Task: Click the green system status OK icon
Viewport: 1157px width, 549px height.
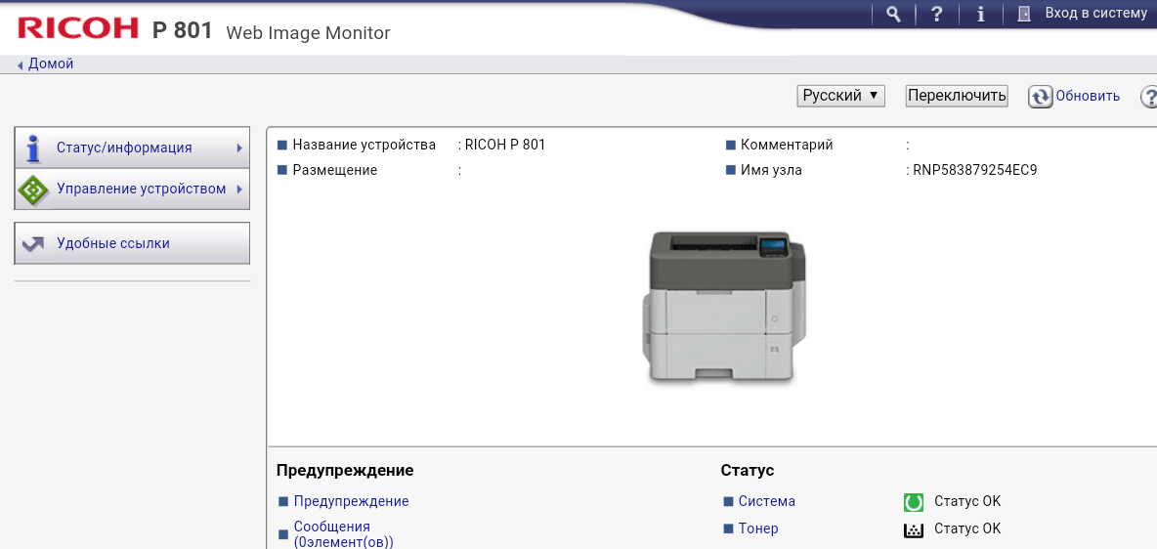Action: tap(914, 502)
